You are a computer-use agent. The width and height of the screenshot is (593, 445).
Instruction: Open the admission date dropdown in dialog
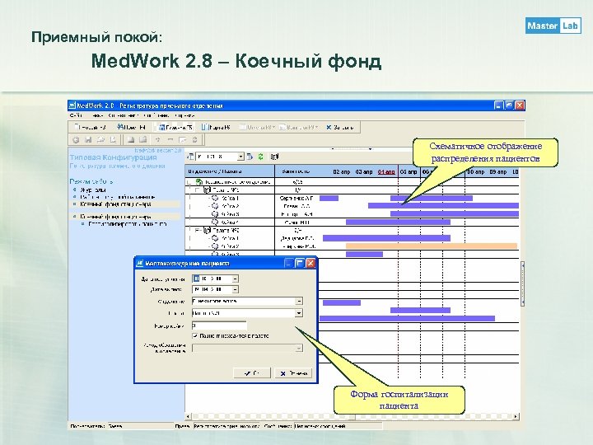[235, 279]
